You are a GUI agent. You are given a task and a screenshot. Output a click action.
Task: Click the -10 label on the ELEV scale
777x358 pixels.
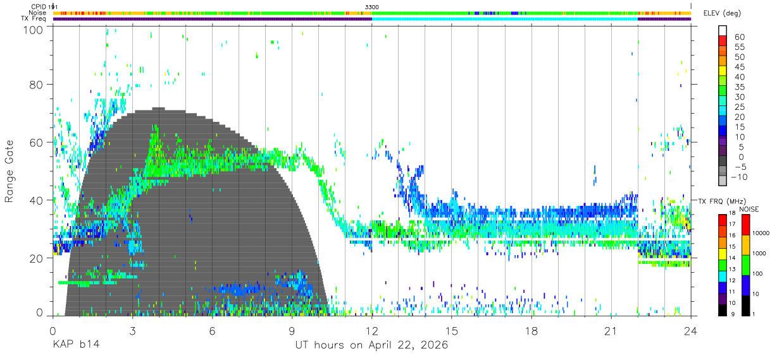point(738,177)
